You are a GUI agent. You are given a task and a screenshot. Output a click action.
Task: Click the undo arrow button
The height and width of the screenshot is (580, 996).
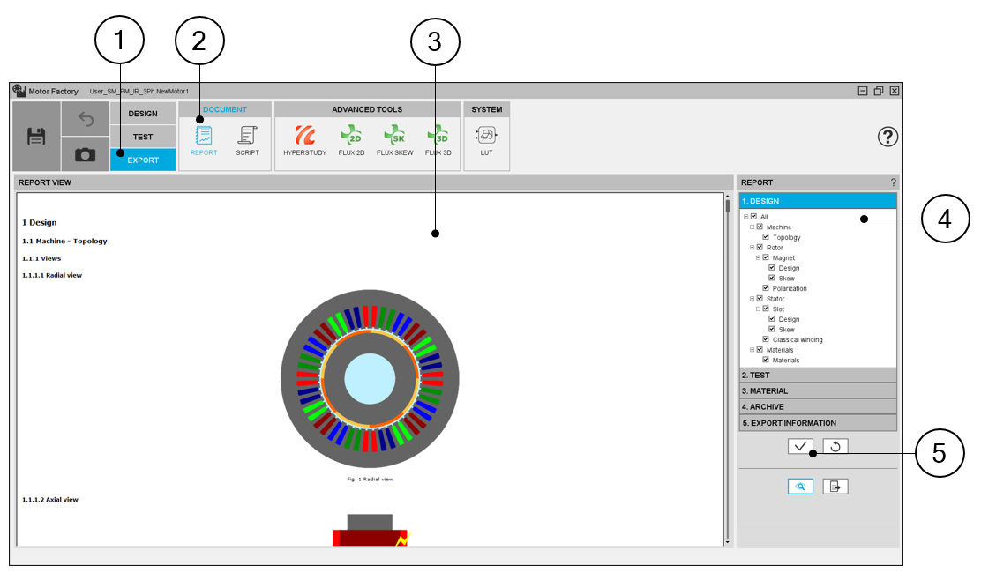click(x=86, y=119)
